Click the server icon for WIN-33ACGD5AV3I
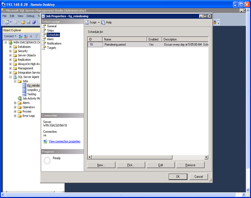Viewport: 251px width, 198px height. [11, 42]
